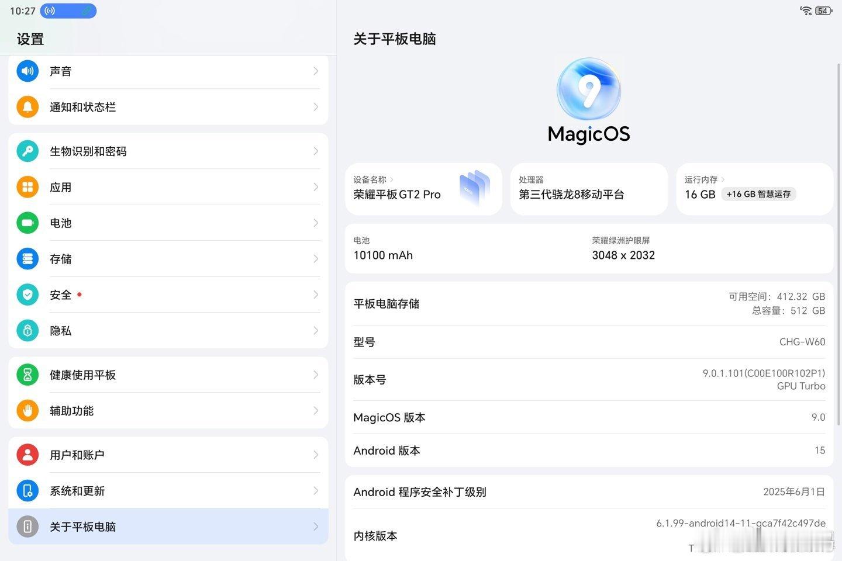Open 生物识别和密码 settings
This screenshot has width=842, height=561.
(x=168, y=151)
